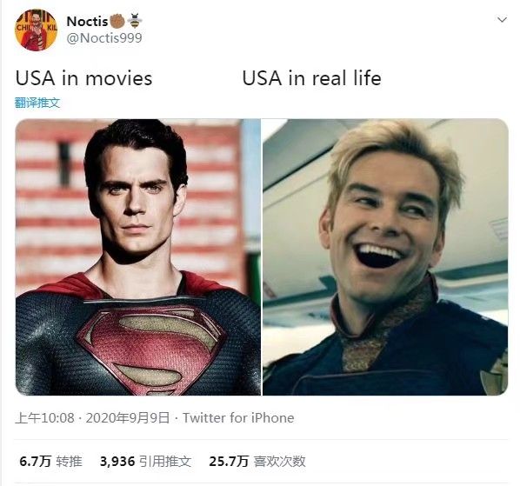Open the laughing blond man photo
520x486 pixels.
tap(385, 257)
